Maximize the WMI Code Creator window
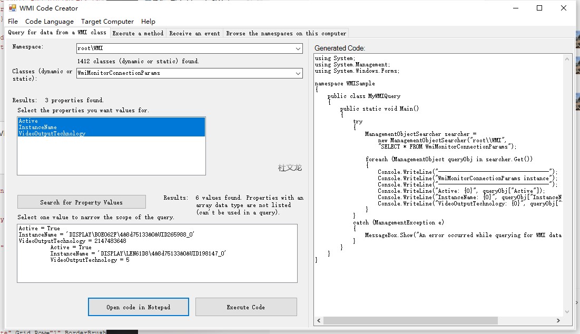Screen dimensions: 580x334 coord(539,8)
